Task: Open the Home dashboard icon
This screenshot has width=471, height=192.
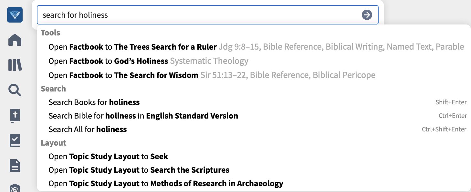Action: click(x=15, y=40)
